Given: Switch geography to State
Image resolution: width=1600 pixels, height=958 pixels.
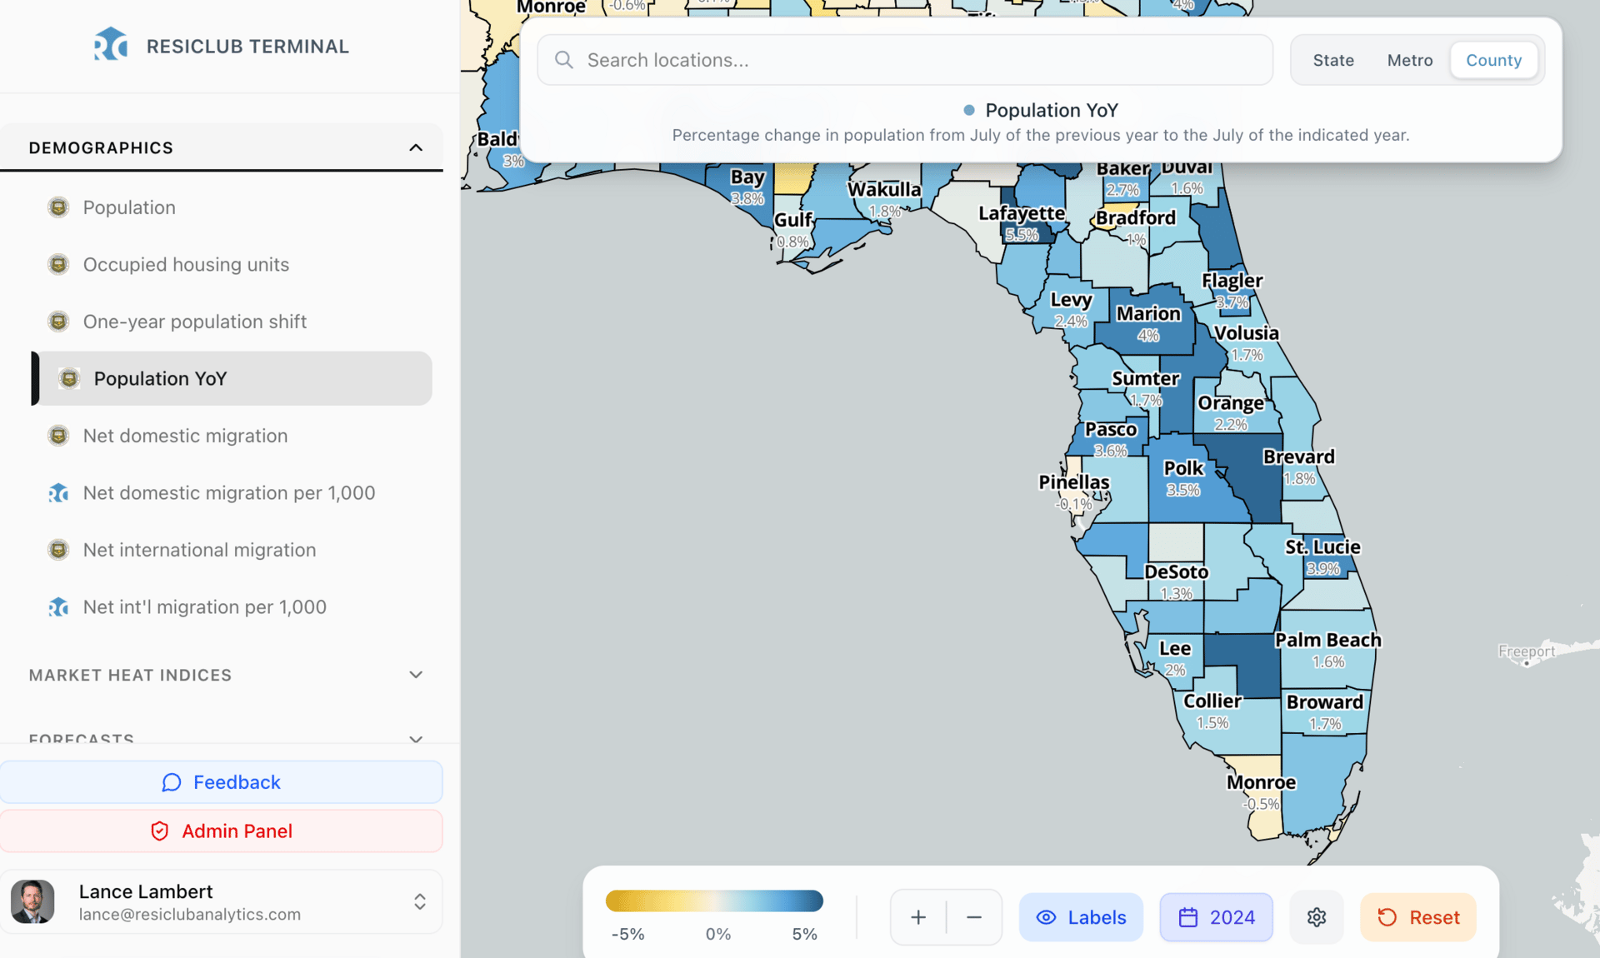Looking at the screenshot, I should tap(1332, 60).
